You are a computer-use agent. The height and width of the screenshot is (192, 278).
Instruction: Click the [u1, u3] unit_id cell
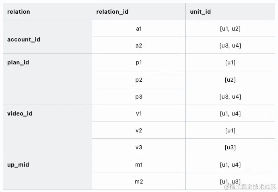coord(230,182)
